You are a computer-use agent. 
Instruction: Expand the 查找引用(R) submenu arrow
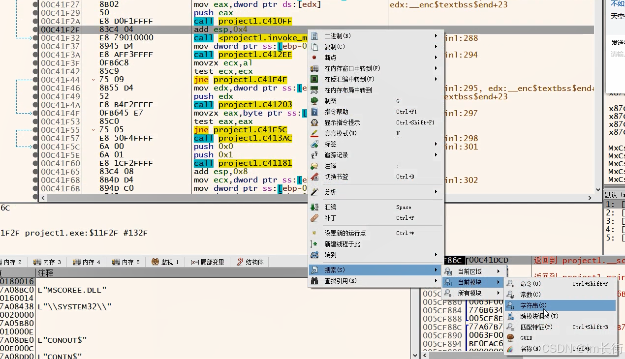pyautogui.click(x=436, y=281)
